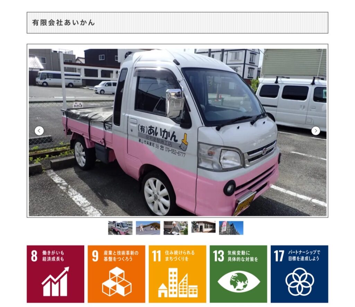Click the 有限会社あいかん heading bar
Image resolution: width=355 pixels, height=307 pixels.
177,23
